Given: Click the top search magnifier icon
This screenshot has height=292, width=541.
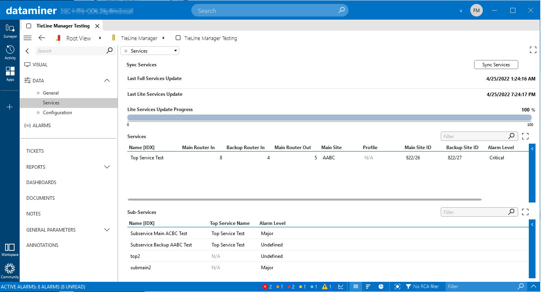Looking at the screenshot, I should tap(342, 10).
